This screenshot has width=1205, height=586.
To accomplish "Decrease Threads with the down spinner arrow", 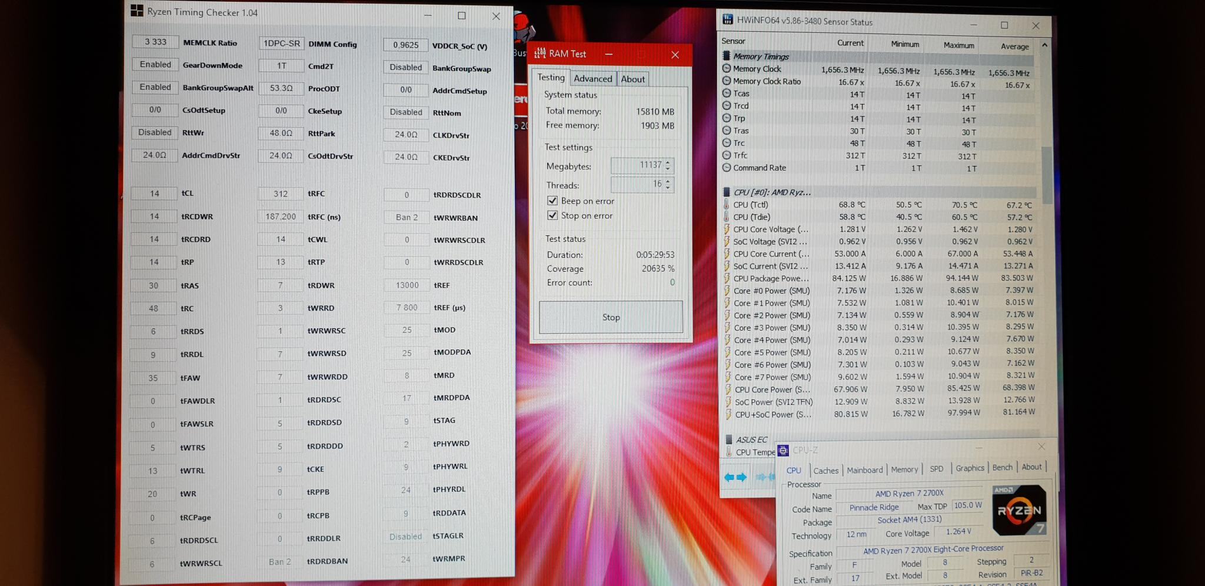I will click(x=668, y=188).
